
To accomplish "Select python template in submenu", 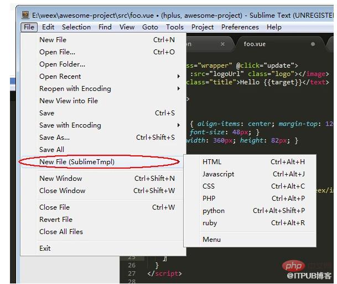I will pyautogui.click(x=250, y=211).
